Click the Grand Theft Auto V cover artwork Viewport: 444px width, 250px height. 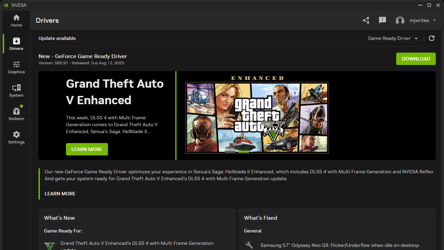(x=257, y=117)
